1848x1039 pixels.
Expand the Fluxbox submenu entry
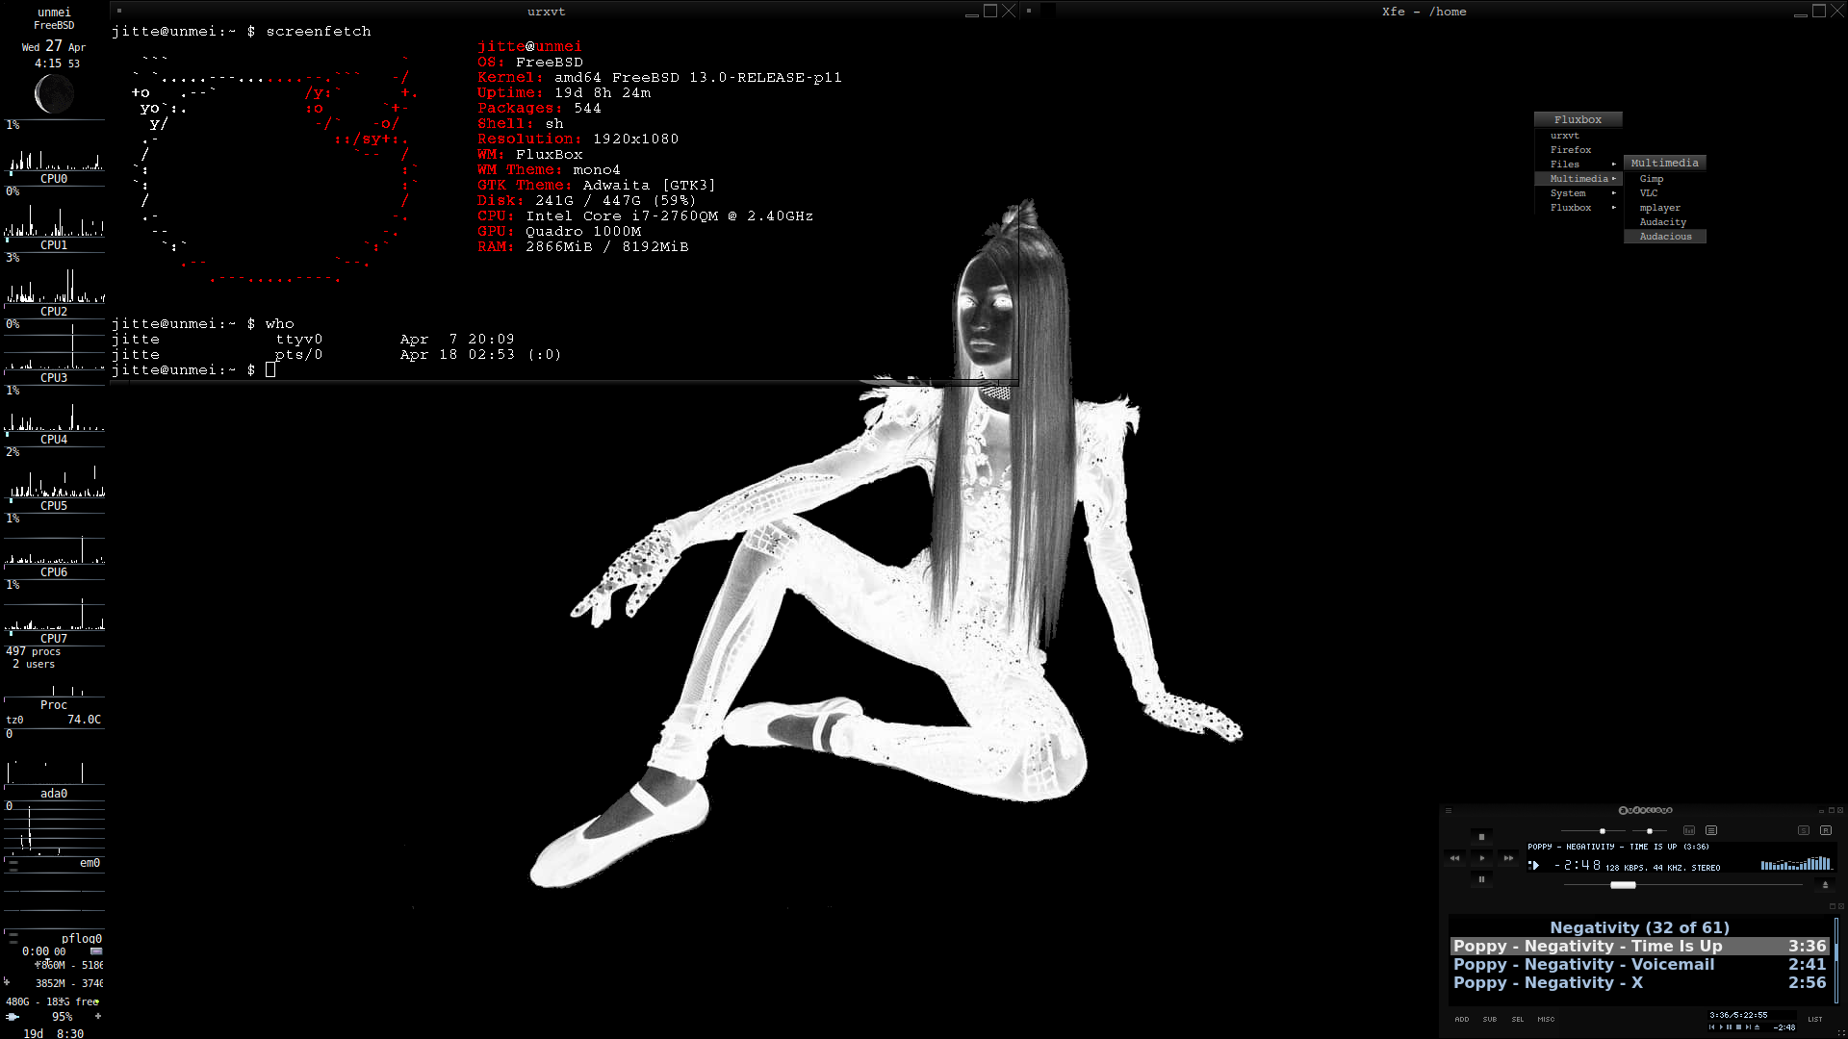[1578, 208]
